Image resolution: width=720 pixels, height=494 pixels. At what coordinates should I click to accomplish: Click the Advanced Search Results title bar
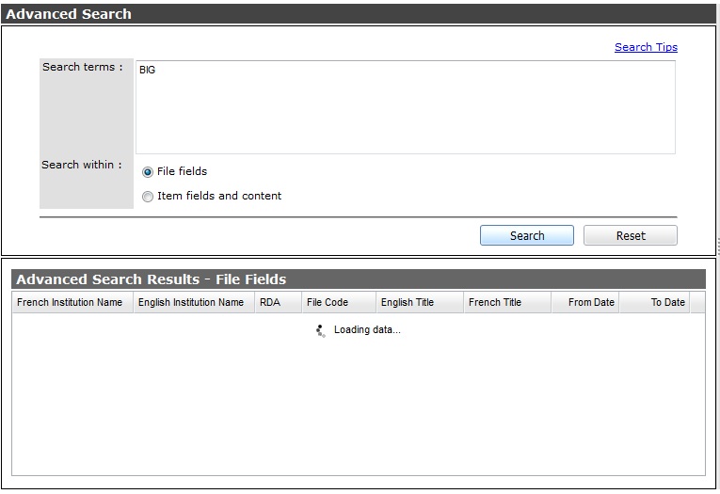(358, 279)
